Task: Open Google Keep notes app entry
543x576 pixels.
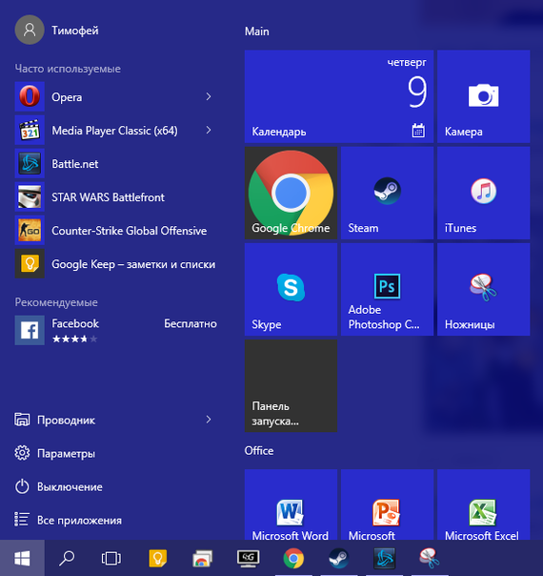Action: [x=114, y=264]
